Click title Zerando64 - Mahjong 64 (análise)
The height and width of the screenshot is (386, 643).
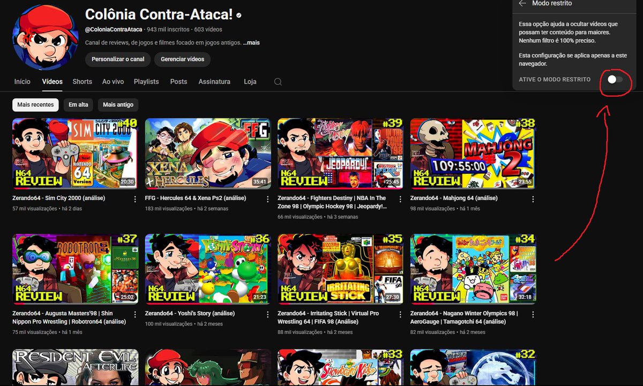coord(454,198)
